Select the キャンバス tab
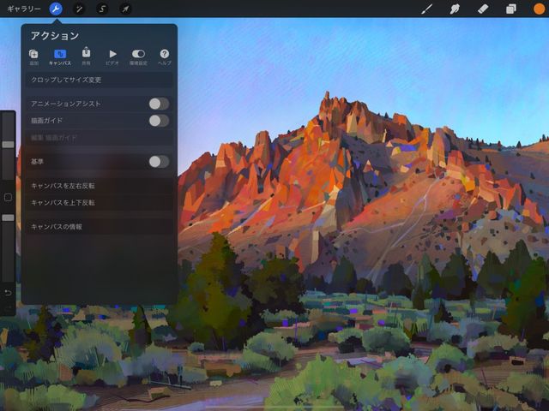This screenshot has height=411, width=549. point(60,57)
